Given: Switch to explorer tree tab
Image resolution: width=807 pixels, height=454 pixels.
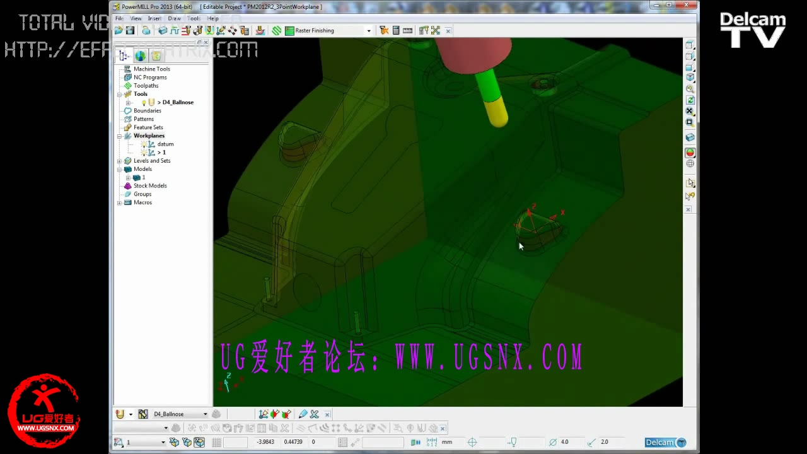Looking at the screenshot, I should [x=124, y=55].
